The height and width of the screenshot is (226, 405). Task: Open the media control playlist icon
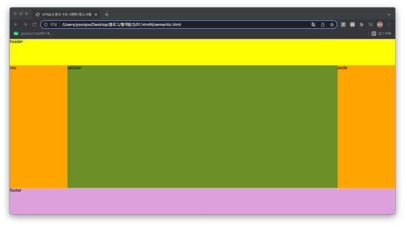pos(371,25)
